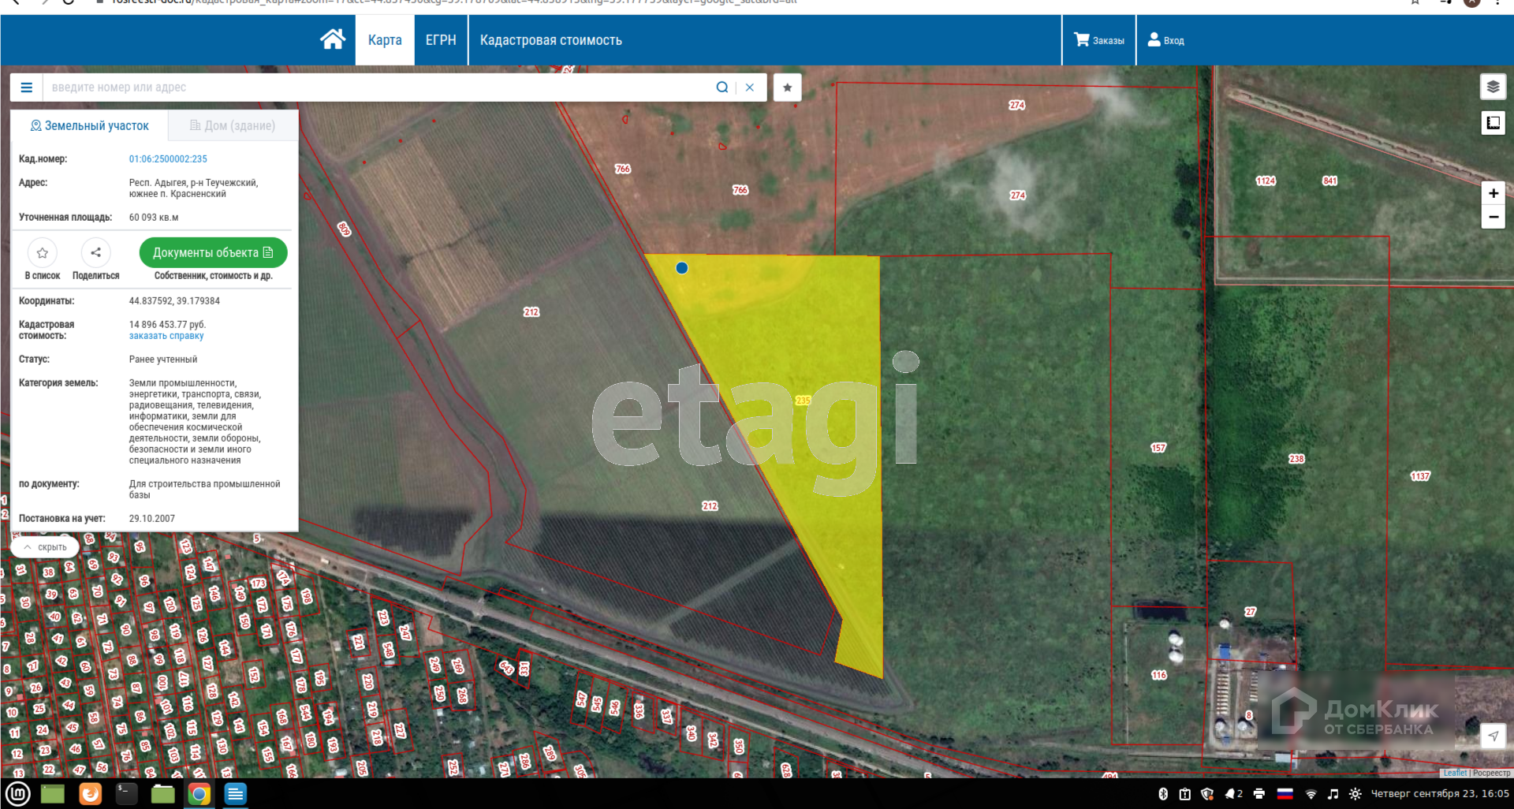Zoom out on the map
This screenshot has height=809, width=1514.
pos(1493,217)
